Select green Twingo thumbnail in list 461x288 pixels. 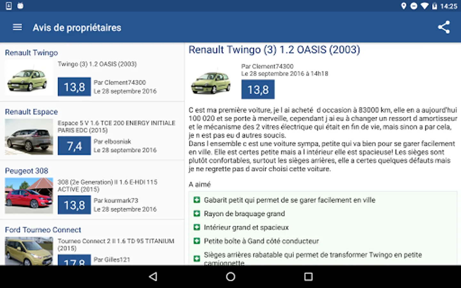(x=28, y=78)
